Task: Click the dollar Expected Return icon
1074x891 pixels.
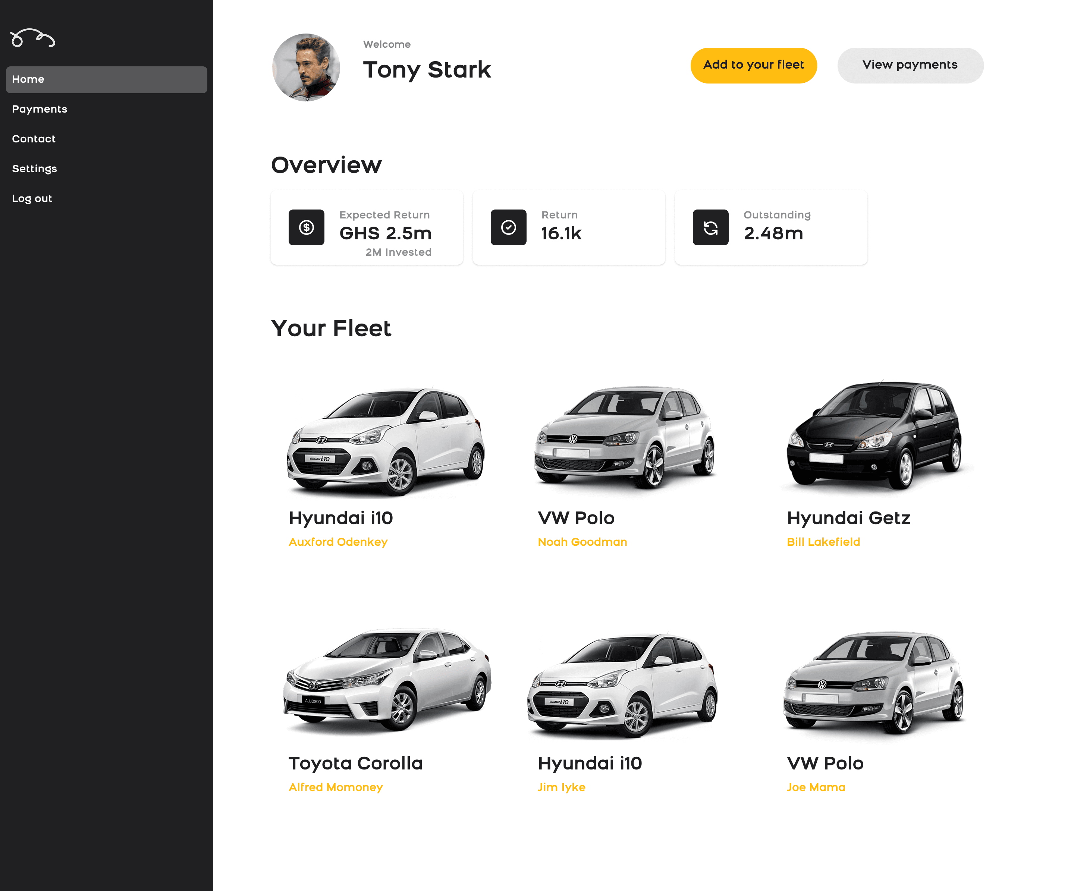Action: [x=306, y=227]
